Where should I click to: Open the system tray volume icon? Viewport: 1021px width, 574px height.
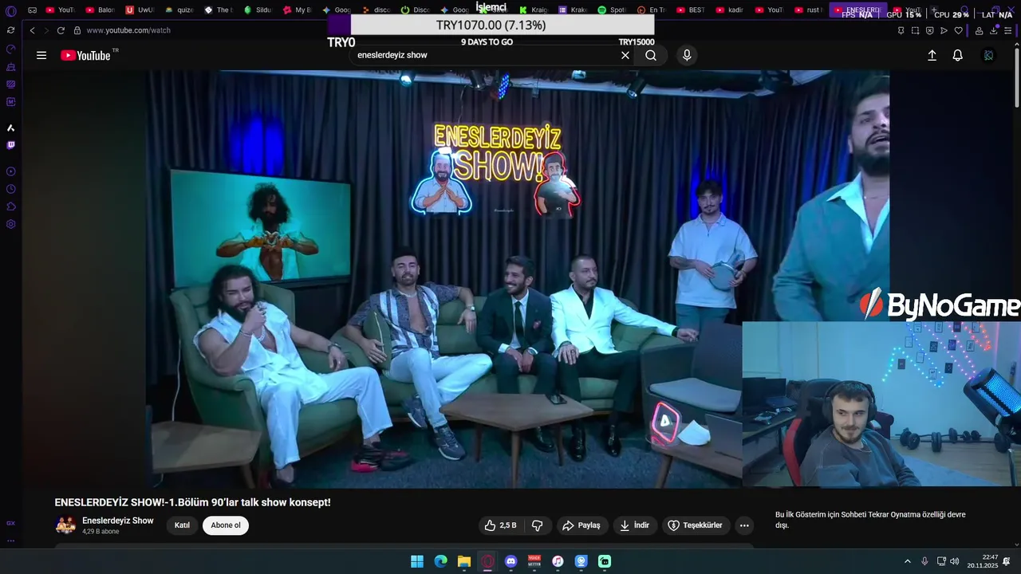955,561
